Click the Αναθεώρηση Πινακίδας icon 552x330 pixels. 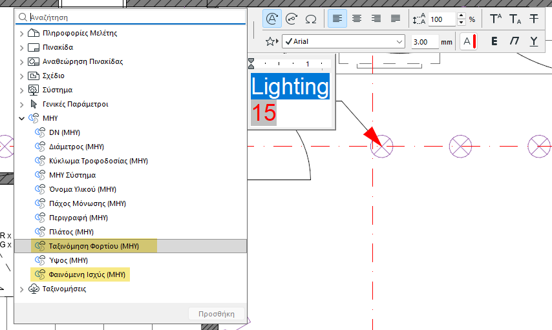[x=34, y=61]
